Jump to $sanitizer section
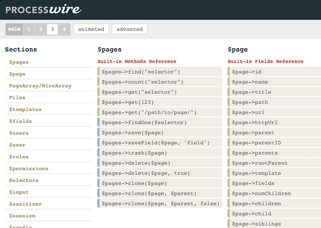 point(49,204)
